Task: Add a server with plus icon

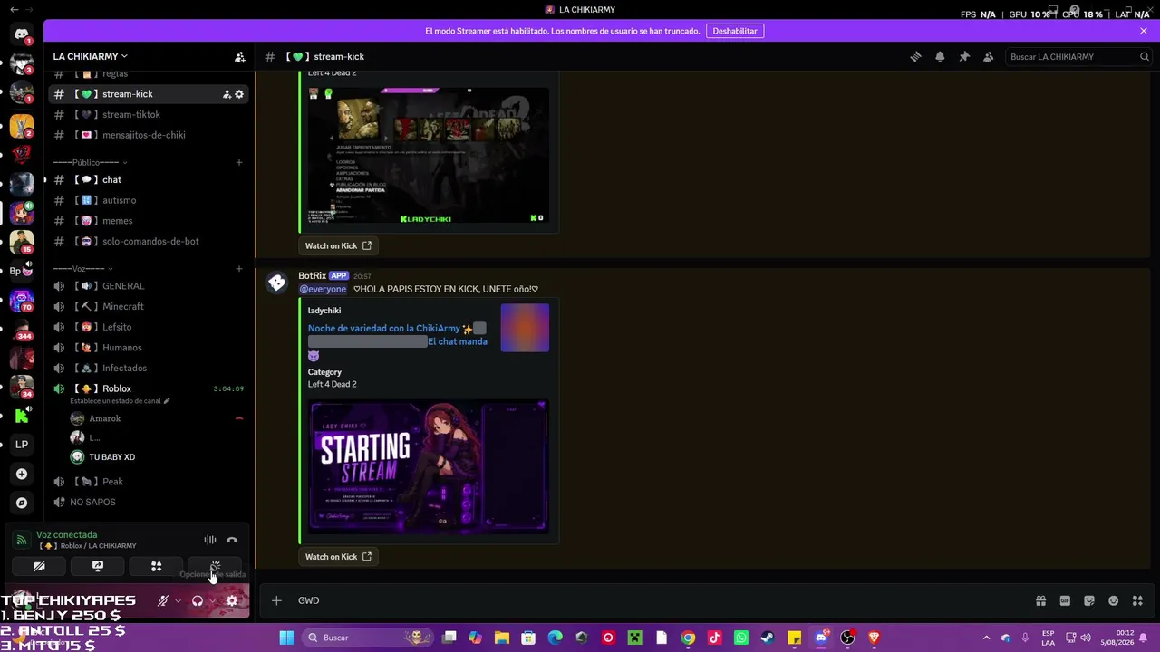Action: (22, 474)
